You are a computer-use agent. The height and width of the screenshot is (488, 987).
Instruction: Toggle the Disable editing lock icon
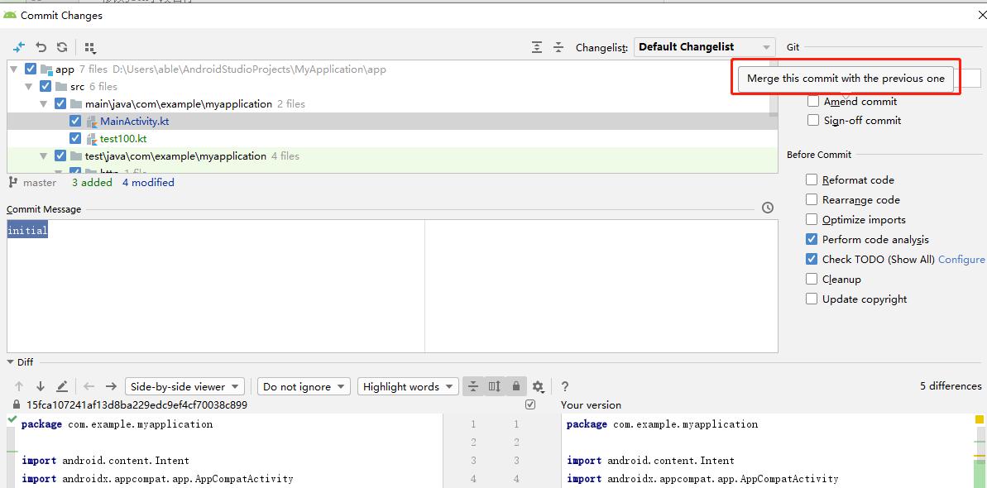[x=515, y=386]
